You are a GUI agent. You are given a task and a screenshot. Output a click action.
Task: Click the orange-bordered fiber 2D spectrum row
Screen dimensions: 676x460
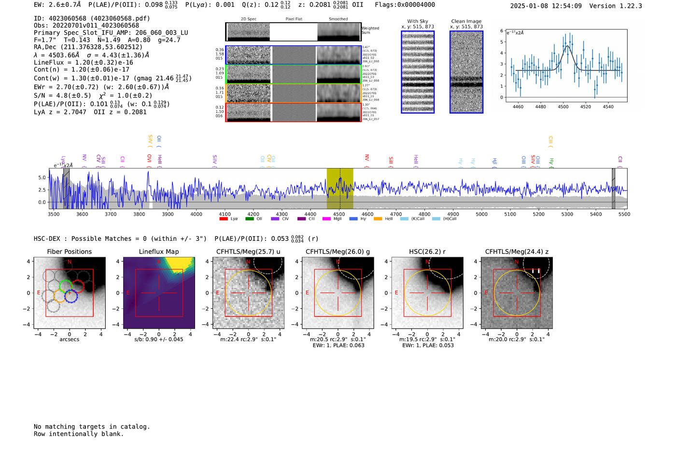(x=293, y=93)
